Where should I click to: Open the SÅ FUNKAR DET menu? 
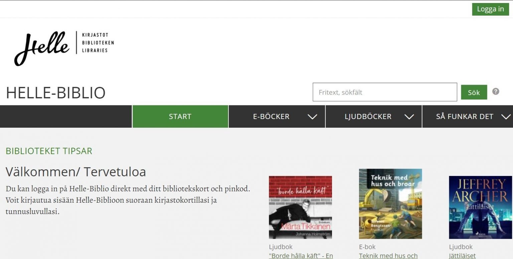pyautogui.click(x=464, y=116)
